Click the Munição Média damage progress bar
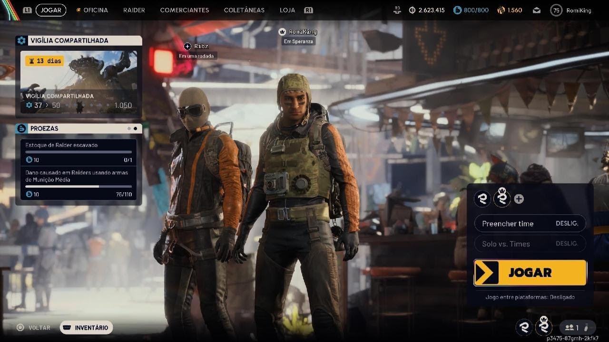Image resolution: width=609 pixels, height=342 pixels. tap(79, 186)
